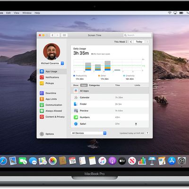Open the Help menu
The height and width of the screenshot is (189, 189).
click(37, 13)
